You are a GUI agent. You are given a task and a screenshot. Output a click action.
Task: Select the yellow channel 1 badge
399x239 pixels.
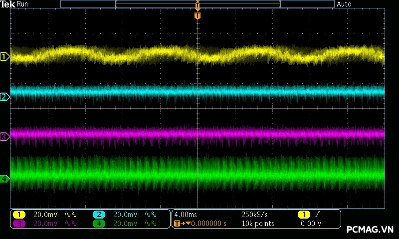19,215
